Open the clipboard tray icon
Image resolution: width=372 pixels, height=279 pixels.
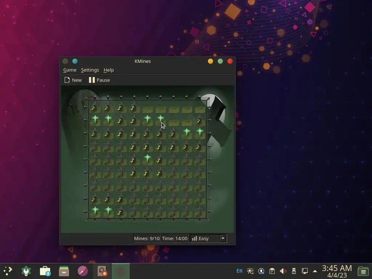coord(272,271)
